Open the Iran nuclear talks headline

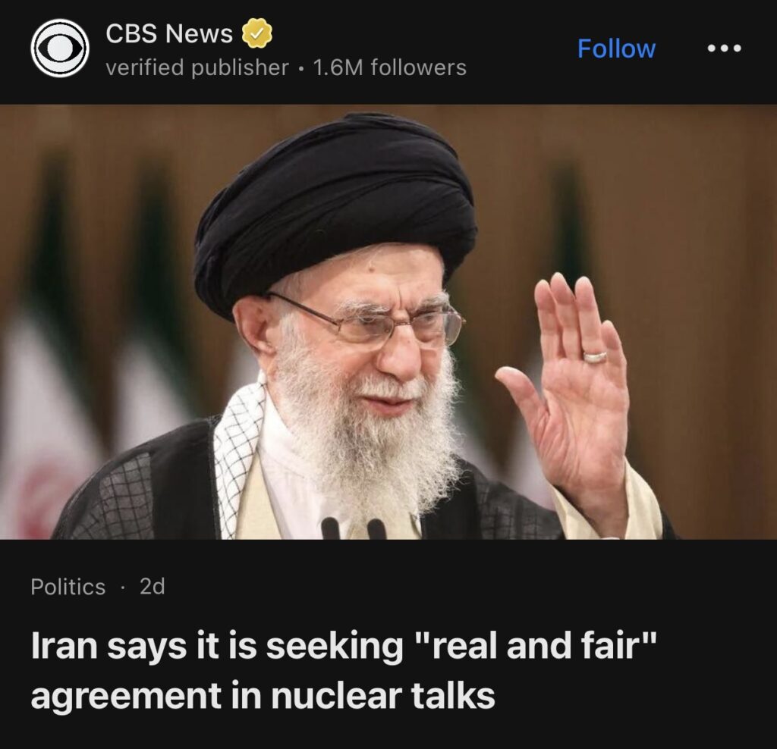pyautogui.click(x=344, y=671)
